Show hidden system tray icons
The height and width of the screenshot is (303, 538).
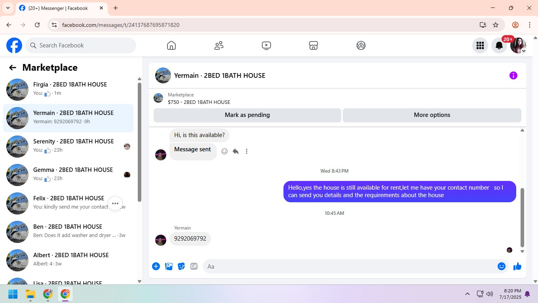point(468,294)
